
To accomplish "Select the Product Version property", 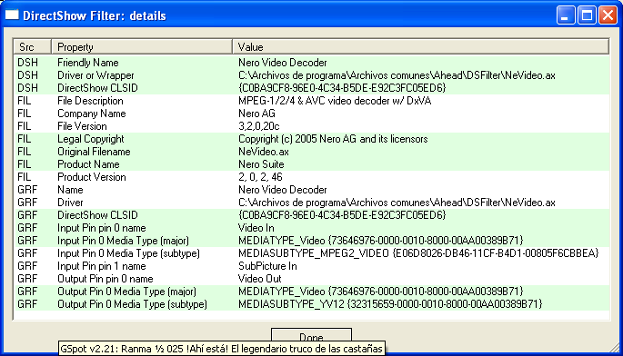I will point(91,177).
